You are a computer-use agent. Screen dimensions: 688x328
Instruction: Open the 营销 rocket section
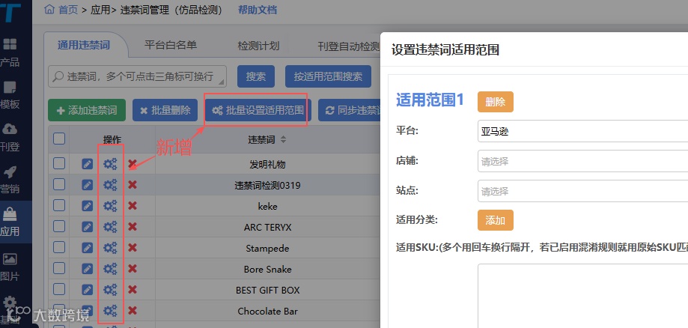click(x=10, y=179)
